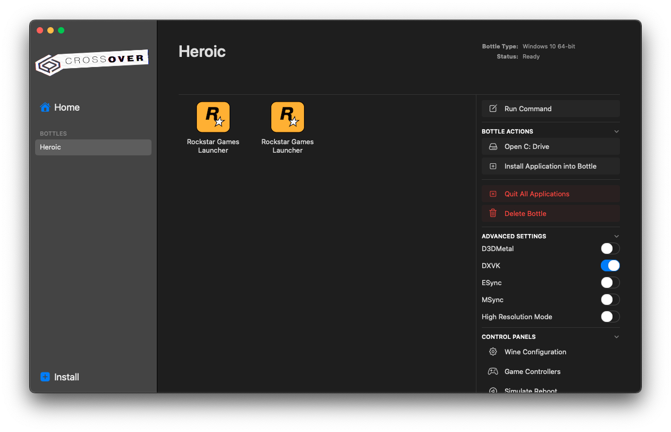The image size is (671, 432).
Task: Click the Bottle Type label text
Action: click(x=500, y=46)
